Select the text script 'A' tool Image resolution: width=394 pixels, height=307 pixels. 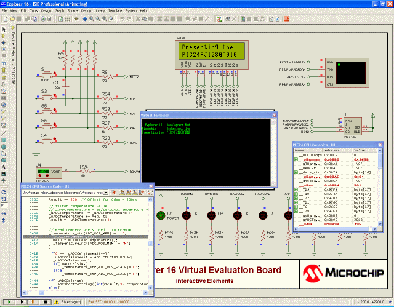[x=4, y=165]
